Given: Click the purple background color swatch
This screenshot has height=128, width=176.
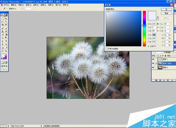Looking at the screenshot, I should [x=6, y=58].
